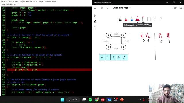184x103 pixels.
Task: Select graph node 0 on whiteboard
Action: coord(108,35)
